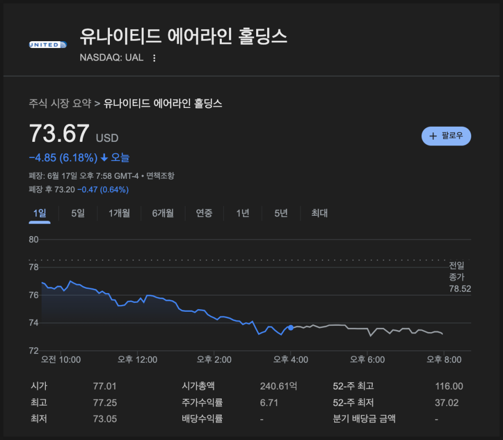
Task: Click the 면책조항 disclaimer link
Action: coord(160,176)
